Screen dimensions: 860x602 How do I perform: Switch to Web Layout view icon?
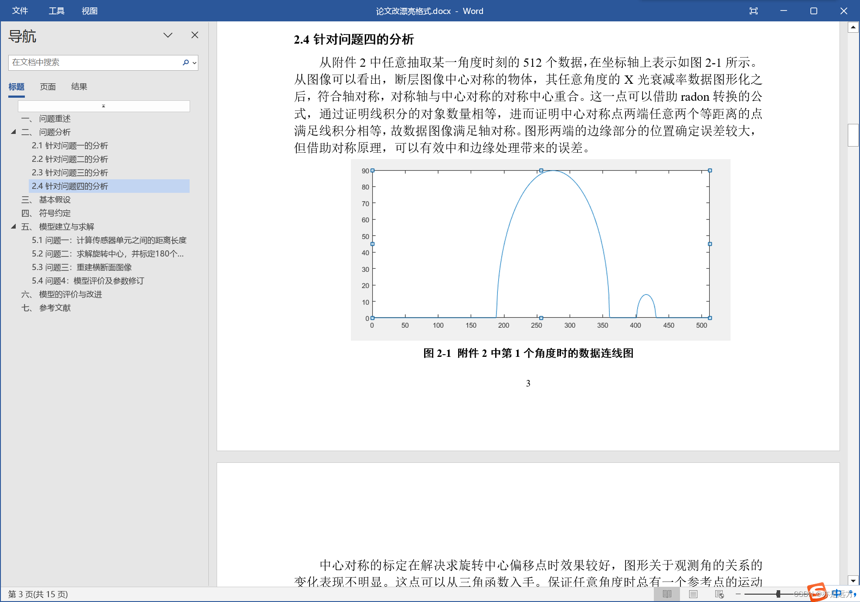click(x=719, y=594)
